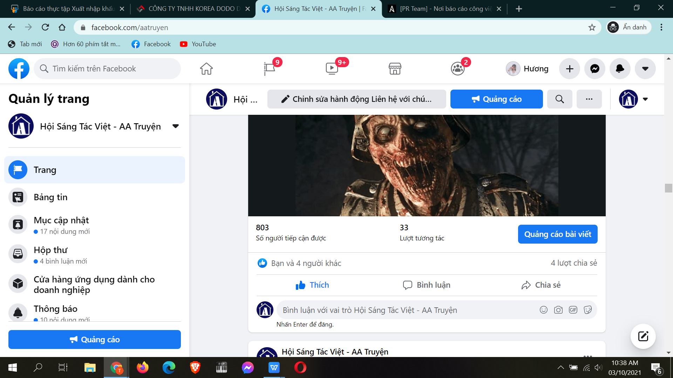View 4 lượt chia sẻ

pos(574,263)
